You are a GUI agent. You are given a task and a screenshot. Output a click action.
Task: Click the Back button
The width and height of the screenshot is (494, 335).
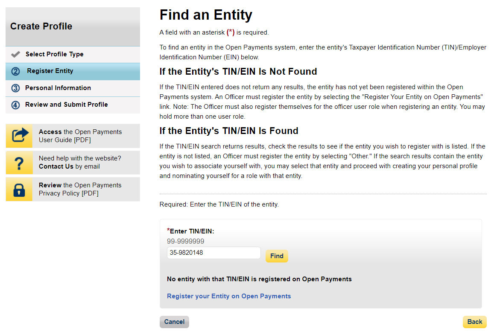(x=474, y=322)
